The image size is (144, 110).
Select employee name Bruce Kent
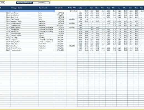[x=14, y=17]
